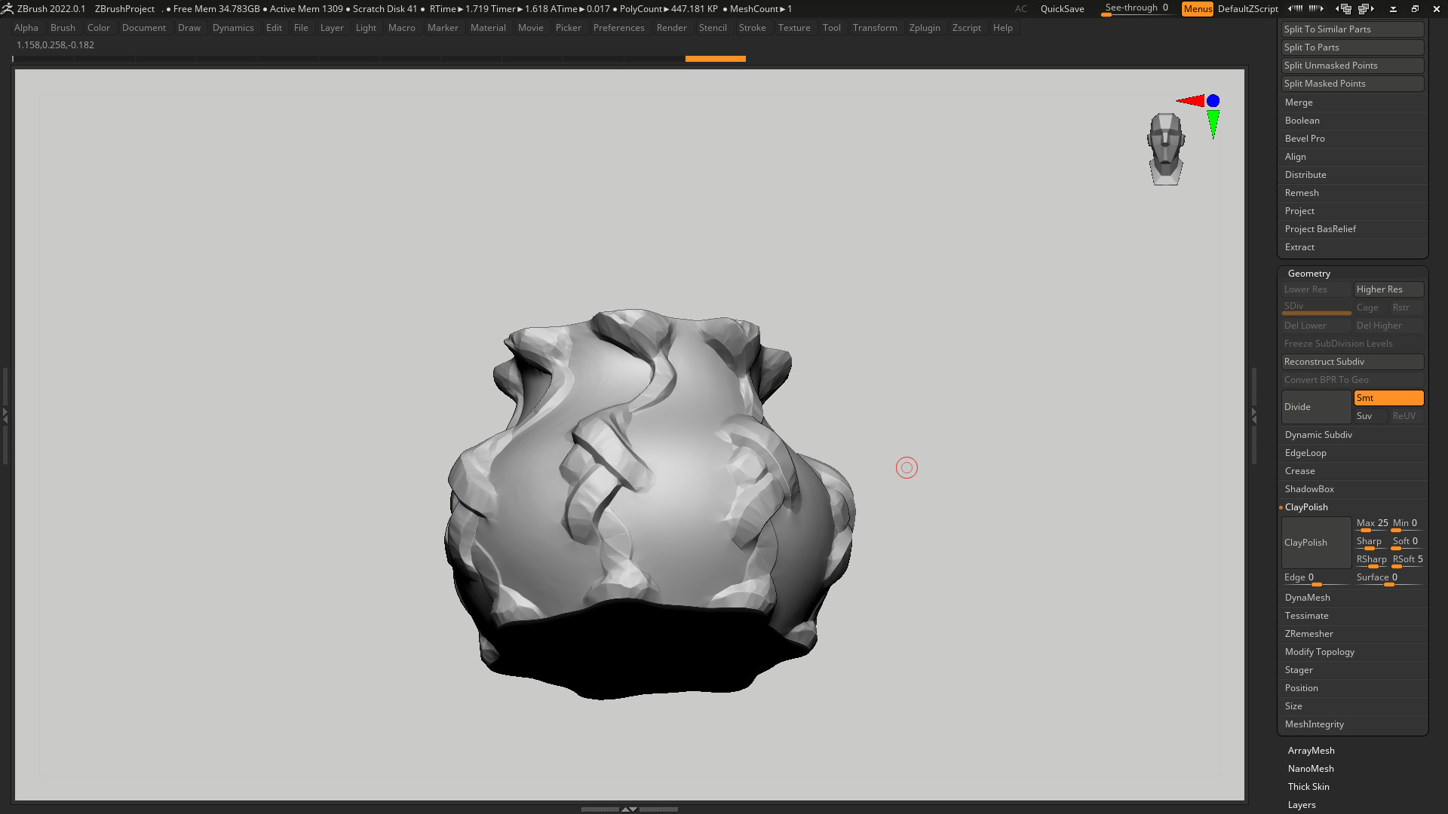Click the red X-axis cone

coord(1191,100)
